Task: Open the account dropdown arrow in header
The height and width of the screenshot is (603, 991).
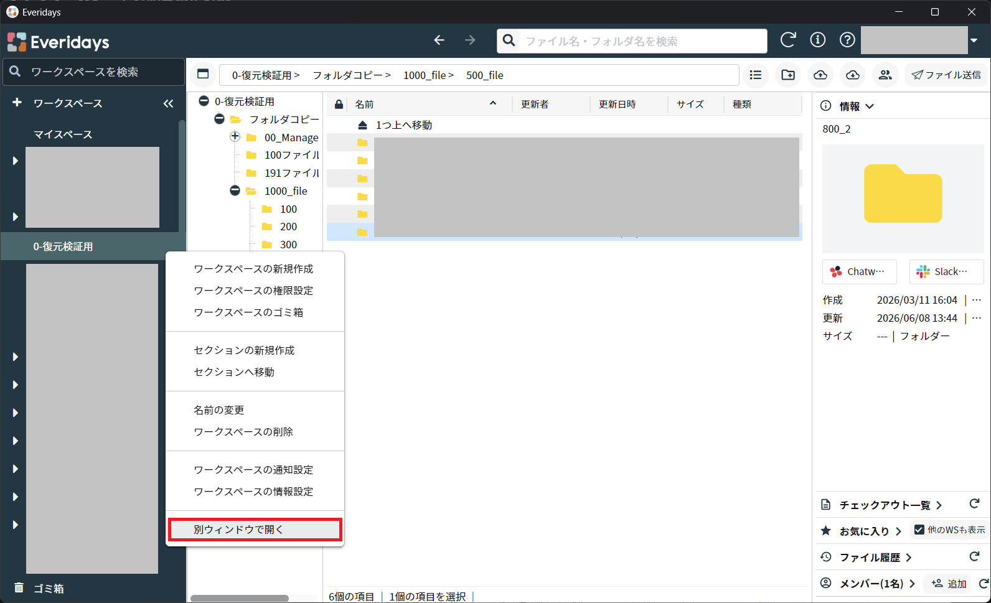Action: [974, 41]
